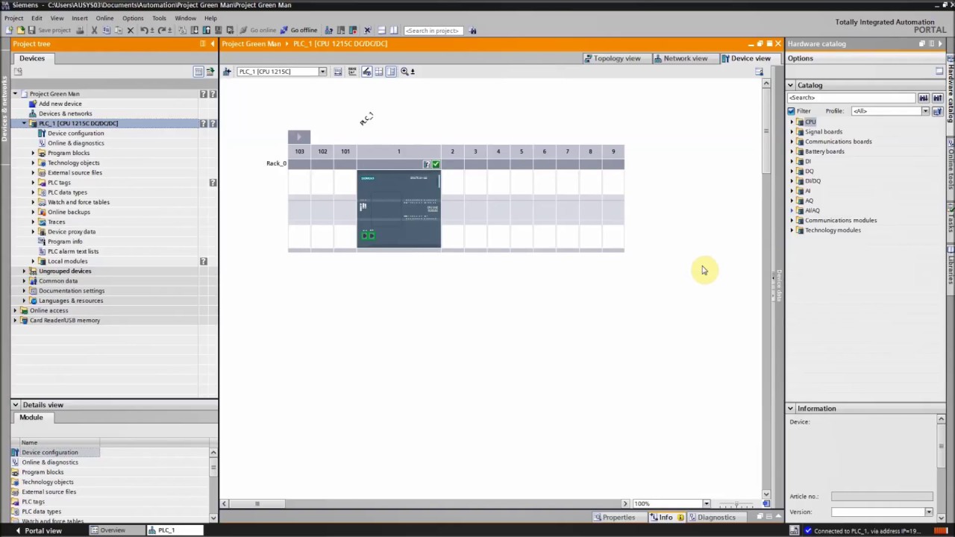Open Add new device in project tree
The width and height of the screenshot is (955, 537).
click(x=60, y=104)
